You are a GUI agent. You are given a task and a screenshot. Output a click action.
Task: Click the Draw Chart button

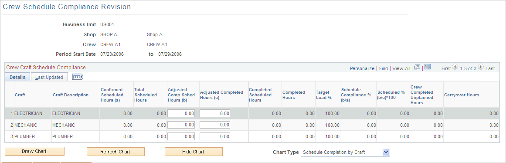point(34,151)
